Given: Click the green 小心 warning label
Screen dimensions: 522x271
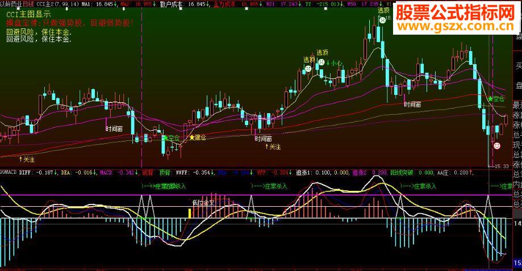Looking at the screenshot, I should [x=336, y=63].
